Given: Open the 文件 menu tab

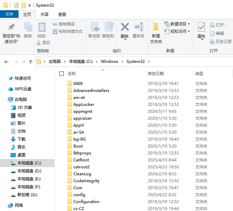Looking at the screenshot, I should click(x=9, y=14).
